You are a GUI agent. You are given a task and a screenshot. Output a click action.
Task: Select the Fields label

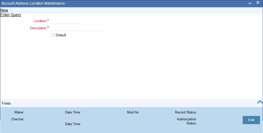pyautogui.click(x=6, y=104)
